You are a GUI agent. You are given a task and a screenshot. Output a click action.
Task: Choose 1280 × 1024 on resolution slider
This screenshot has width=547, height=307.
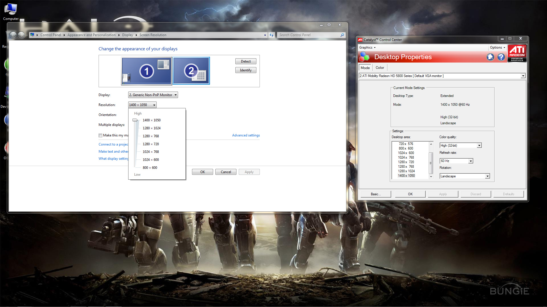click(x=152, y=128)
